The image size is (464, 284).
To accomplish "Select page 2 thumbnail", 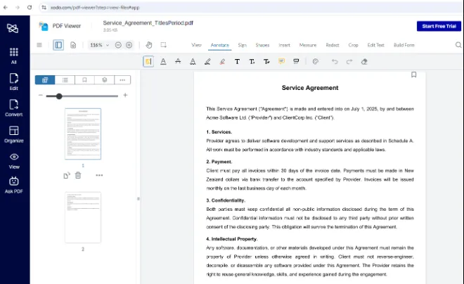I will [83, 217].
